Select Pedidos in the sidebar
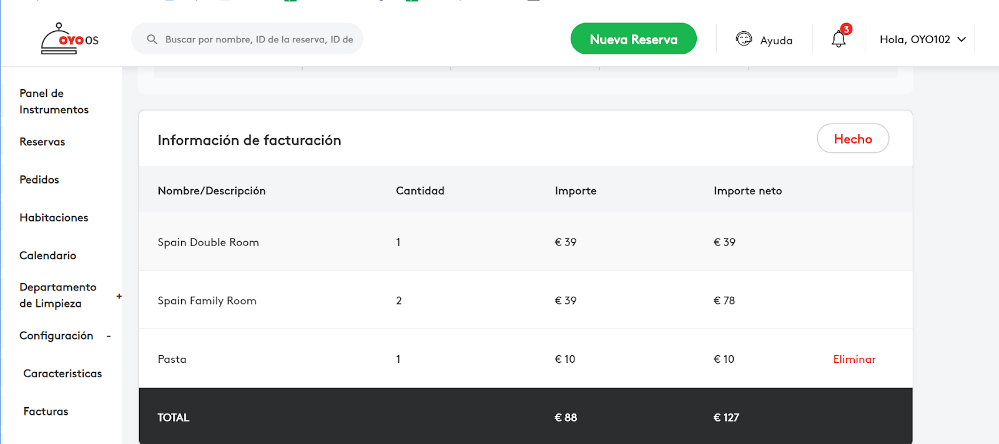Screen dimensions: 999x444 tap(39, 180)
